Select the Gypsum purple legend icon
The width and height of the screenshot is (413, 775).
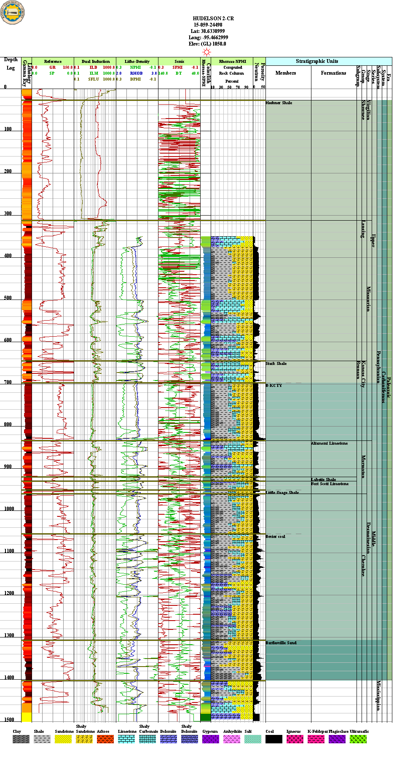210,739
